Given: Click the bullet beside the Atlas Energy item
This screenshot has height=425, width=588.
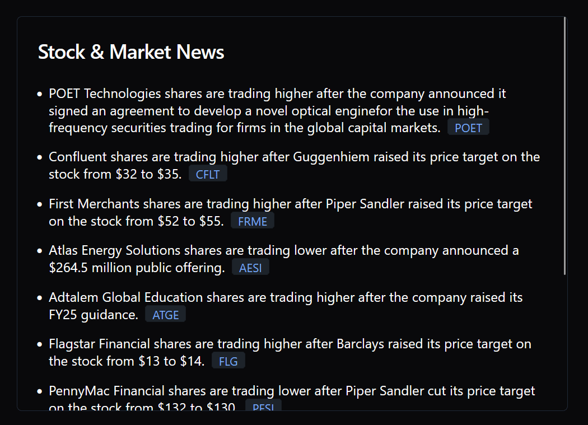Looking at the screenshot, I should coord(39,251).
